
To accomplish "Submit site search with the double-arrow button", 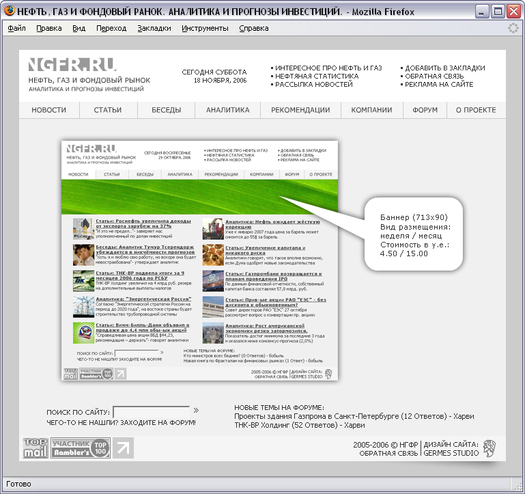I will coord(196,411).
